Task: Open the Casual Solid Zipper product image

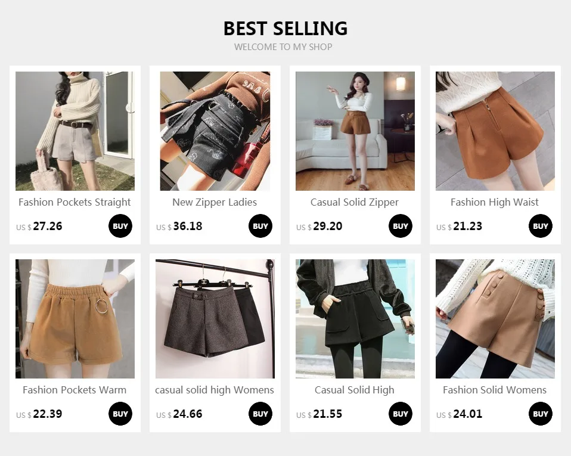Action: click(x=355, y=131)
